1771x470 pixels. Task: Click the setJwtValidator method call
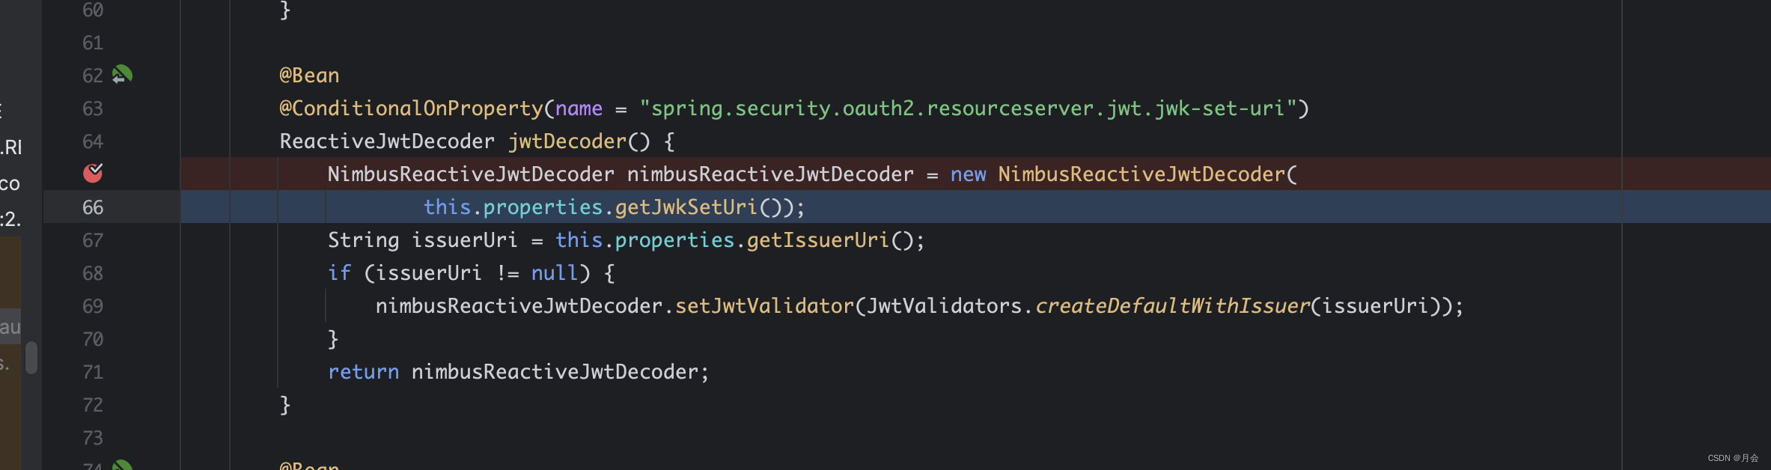point(764,306)
